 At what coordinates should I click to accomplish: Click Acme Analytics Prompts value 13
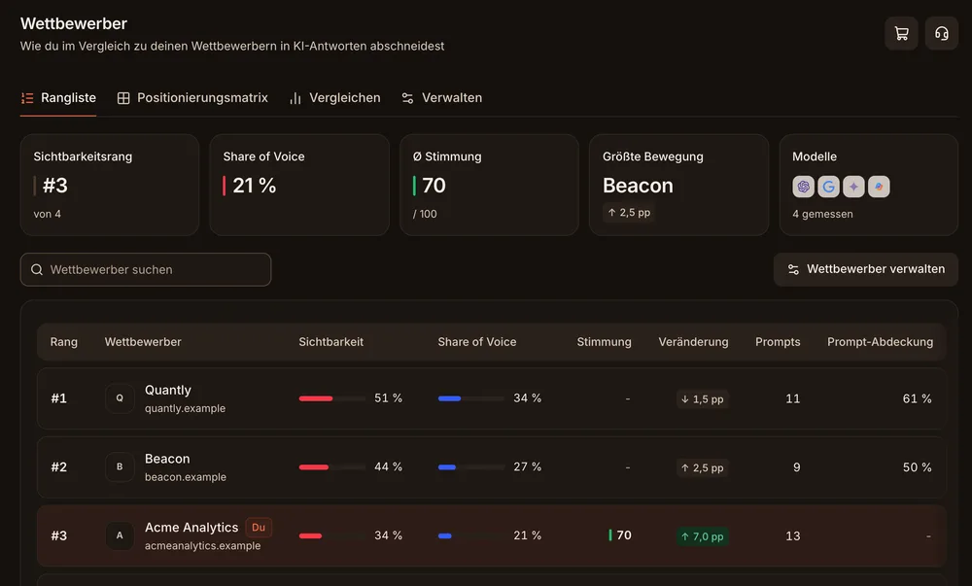793,536
